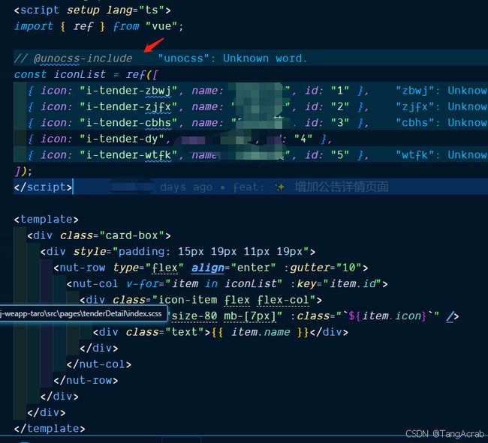Screen dimensions: 488x443
Task: Click the "size-80" class name
Action: 194,316
